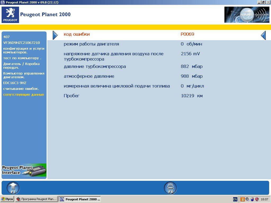The height and width of the screenshot is (203, 271).
Task: Click the 407 vehicle model entry
Action: (7, 37)
